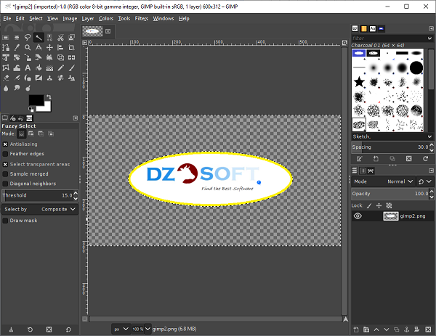The width and height of the screenshot is (436, 336).
Task: Select the Fuzzy Select magic wand tool
Action: (39, 38)
